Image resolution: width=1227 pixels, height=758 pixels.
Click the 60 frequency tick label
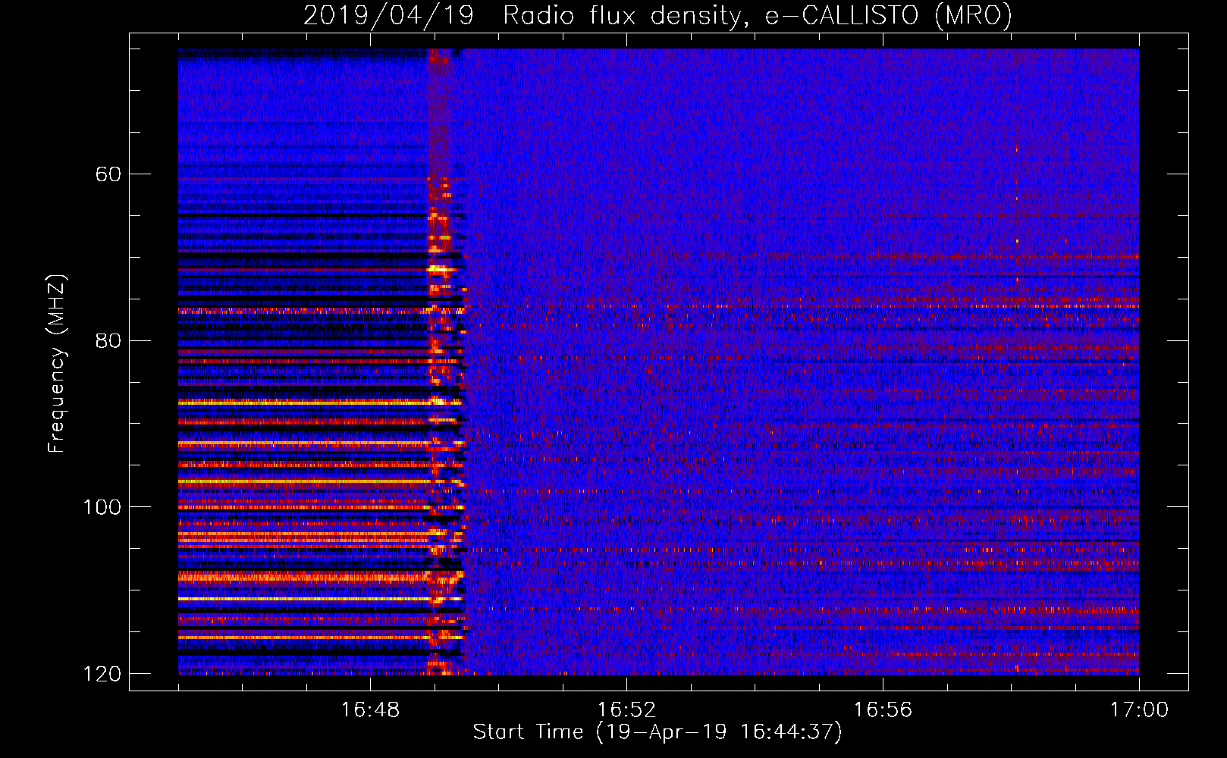click(108, 174)
